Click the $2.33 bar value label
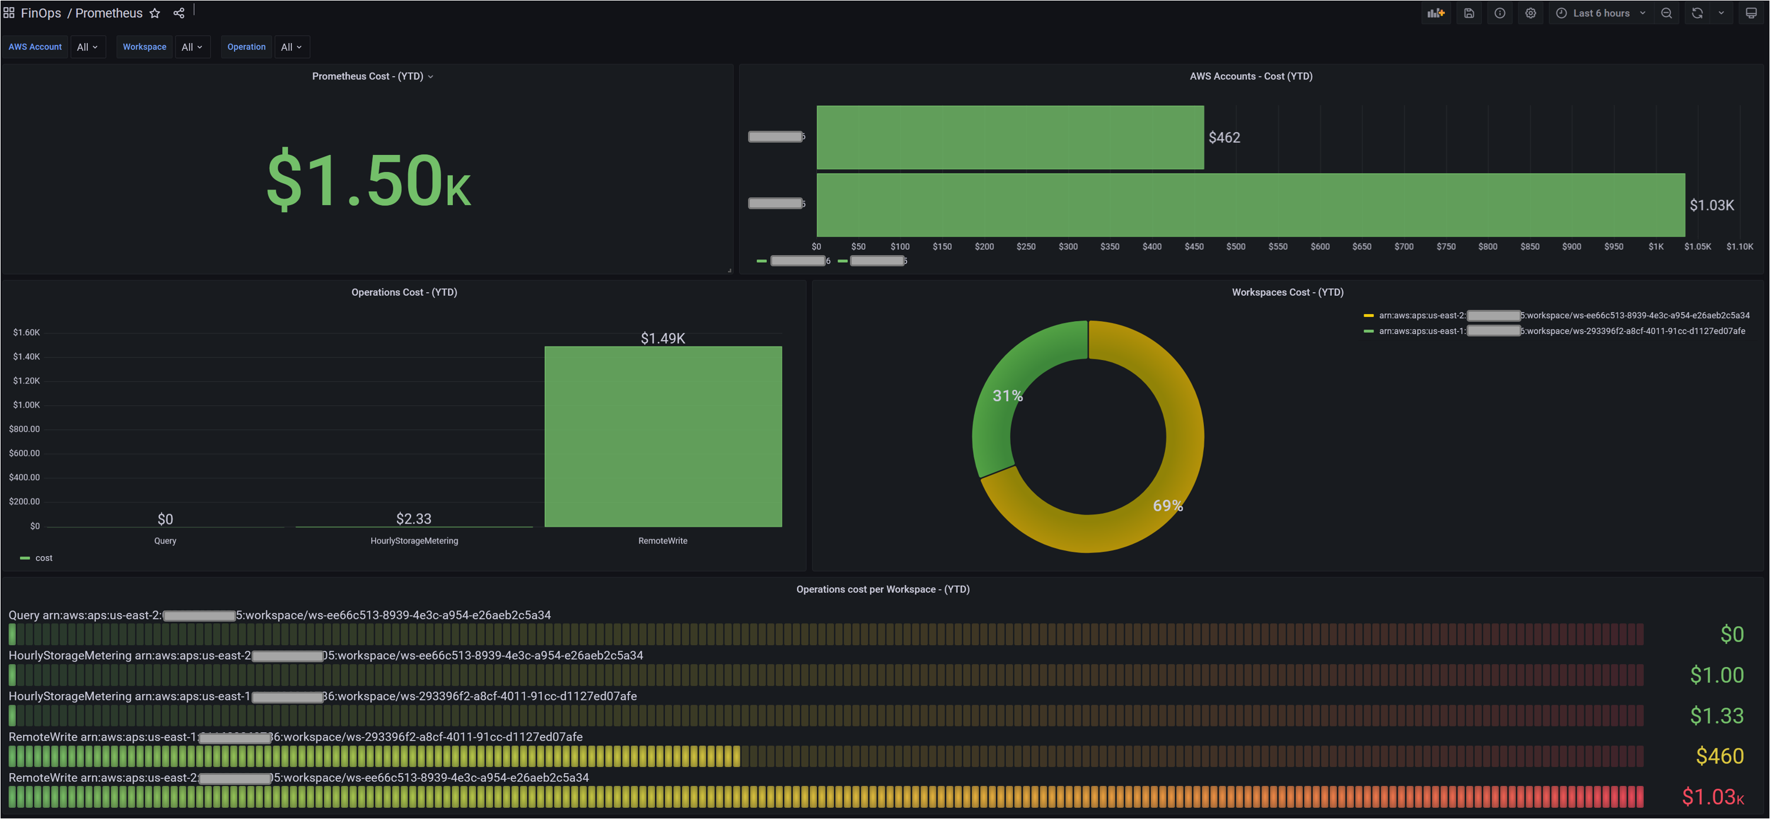1770x819 pixels. pos(413,519)
